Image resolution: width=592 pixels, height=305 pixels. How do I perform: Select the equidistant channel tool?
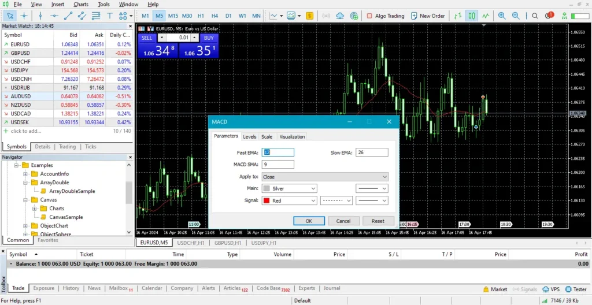82,16
